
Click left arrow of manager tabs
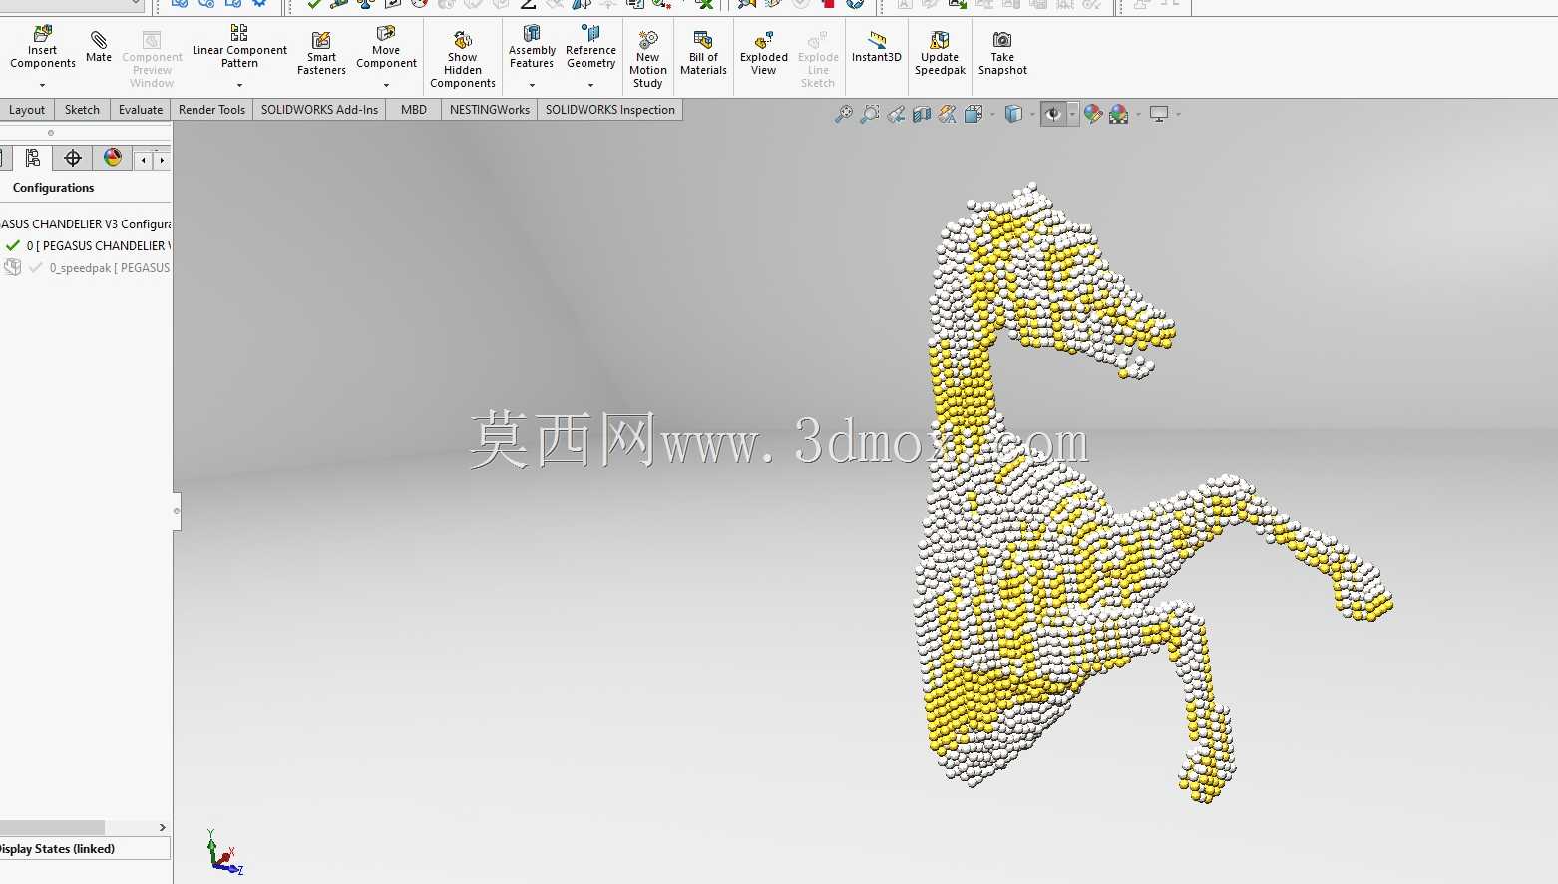[x=144, y=160]
